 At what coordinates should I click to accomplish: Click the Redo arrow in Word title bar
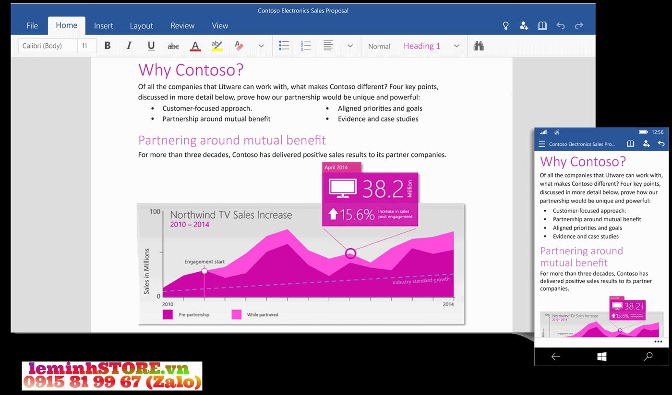(x=579, y=25)
